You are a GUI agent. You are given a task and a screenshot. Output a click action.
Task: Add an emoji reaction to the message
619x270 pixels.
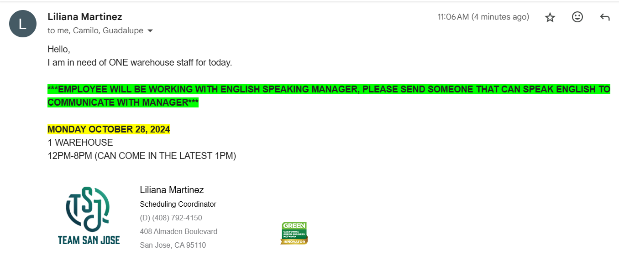coord(577,17)
